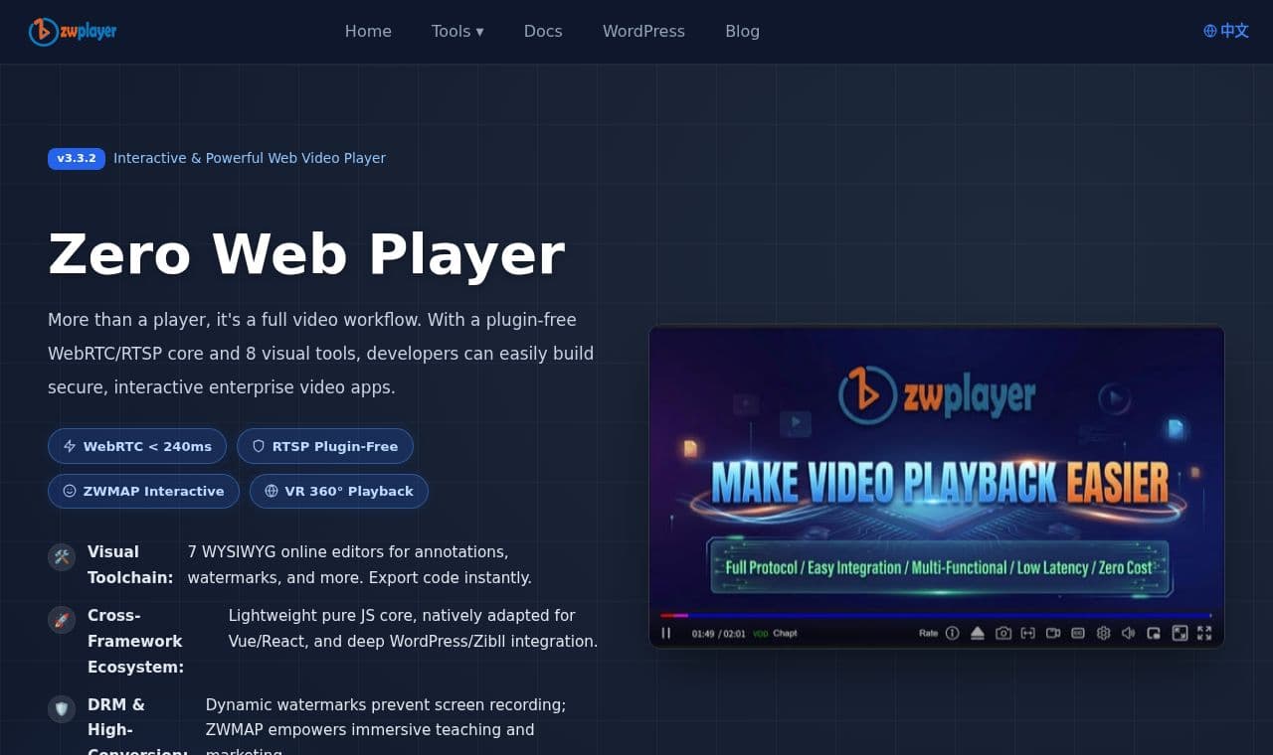Viewport: 1273px width, 755px height.
Task: Click the shield icon beside DRM
Action: coord(62,709)
